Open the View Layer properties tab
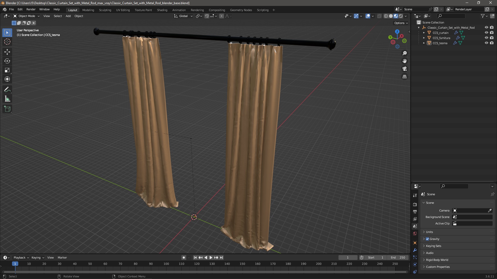497x279 pixels. coord(415,219)
